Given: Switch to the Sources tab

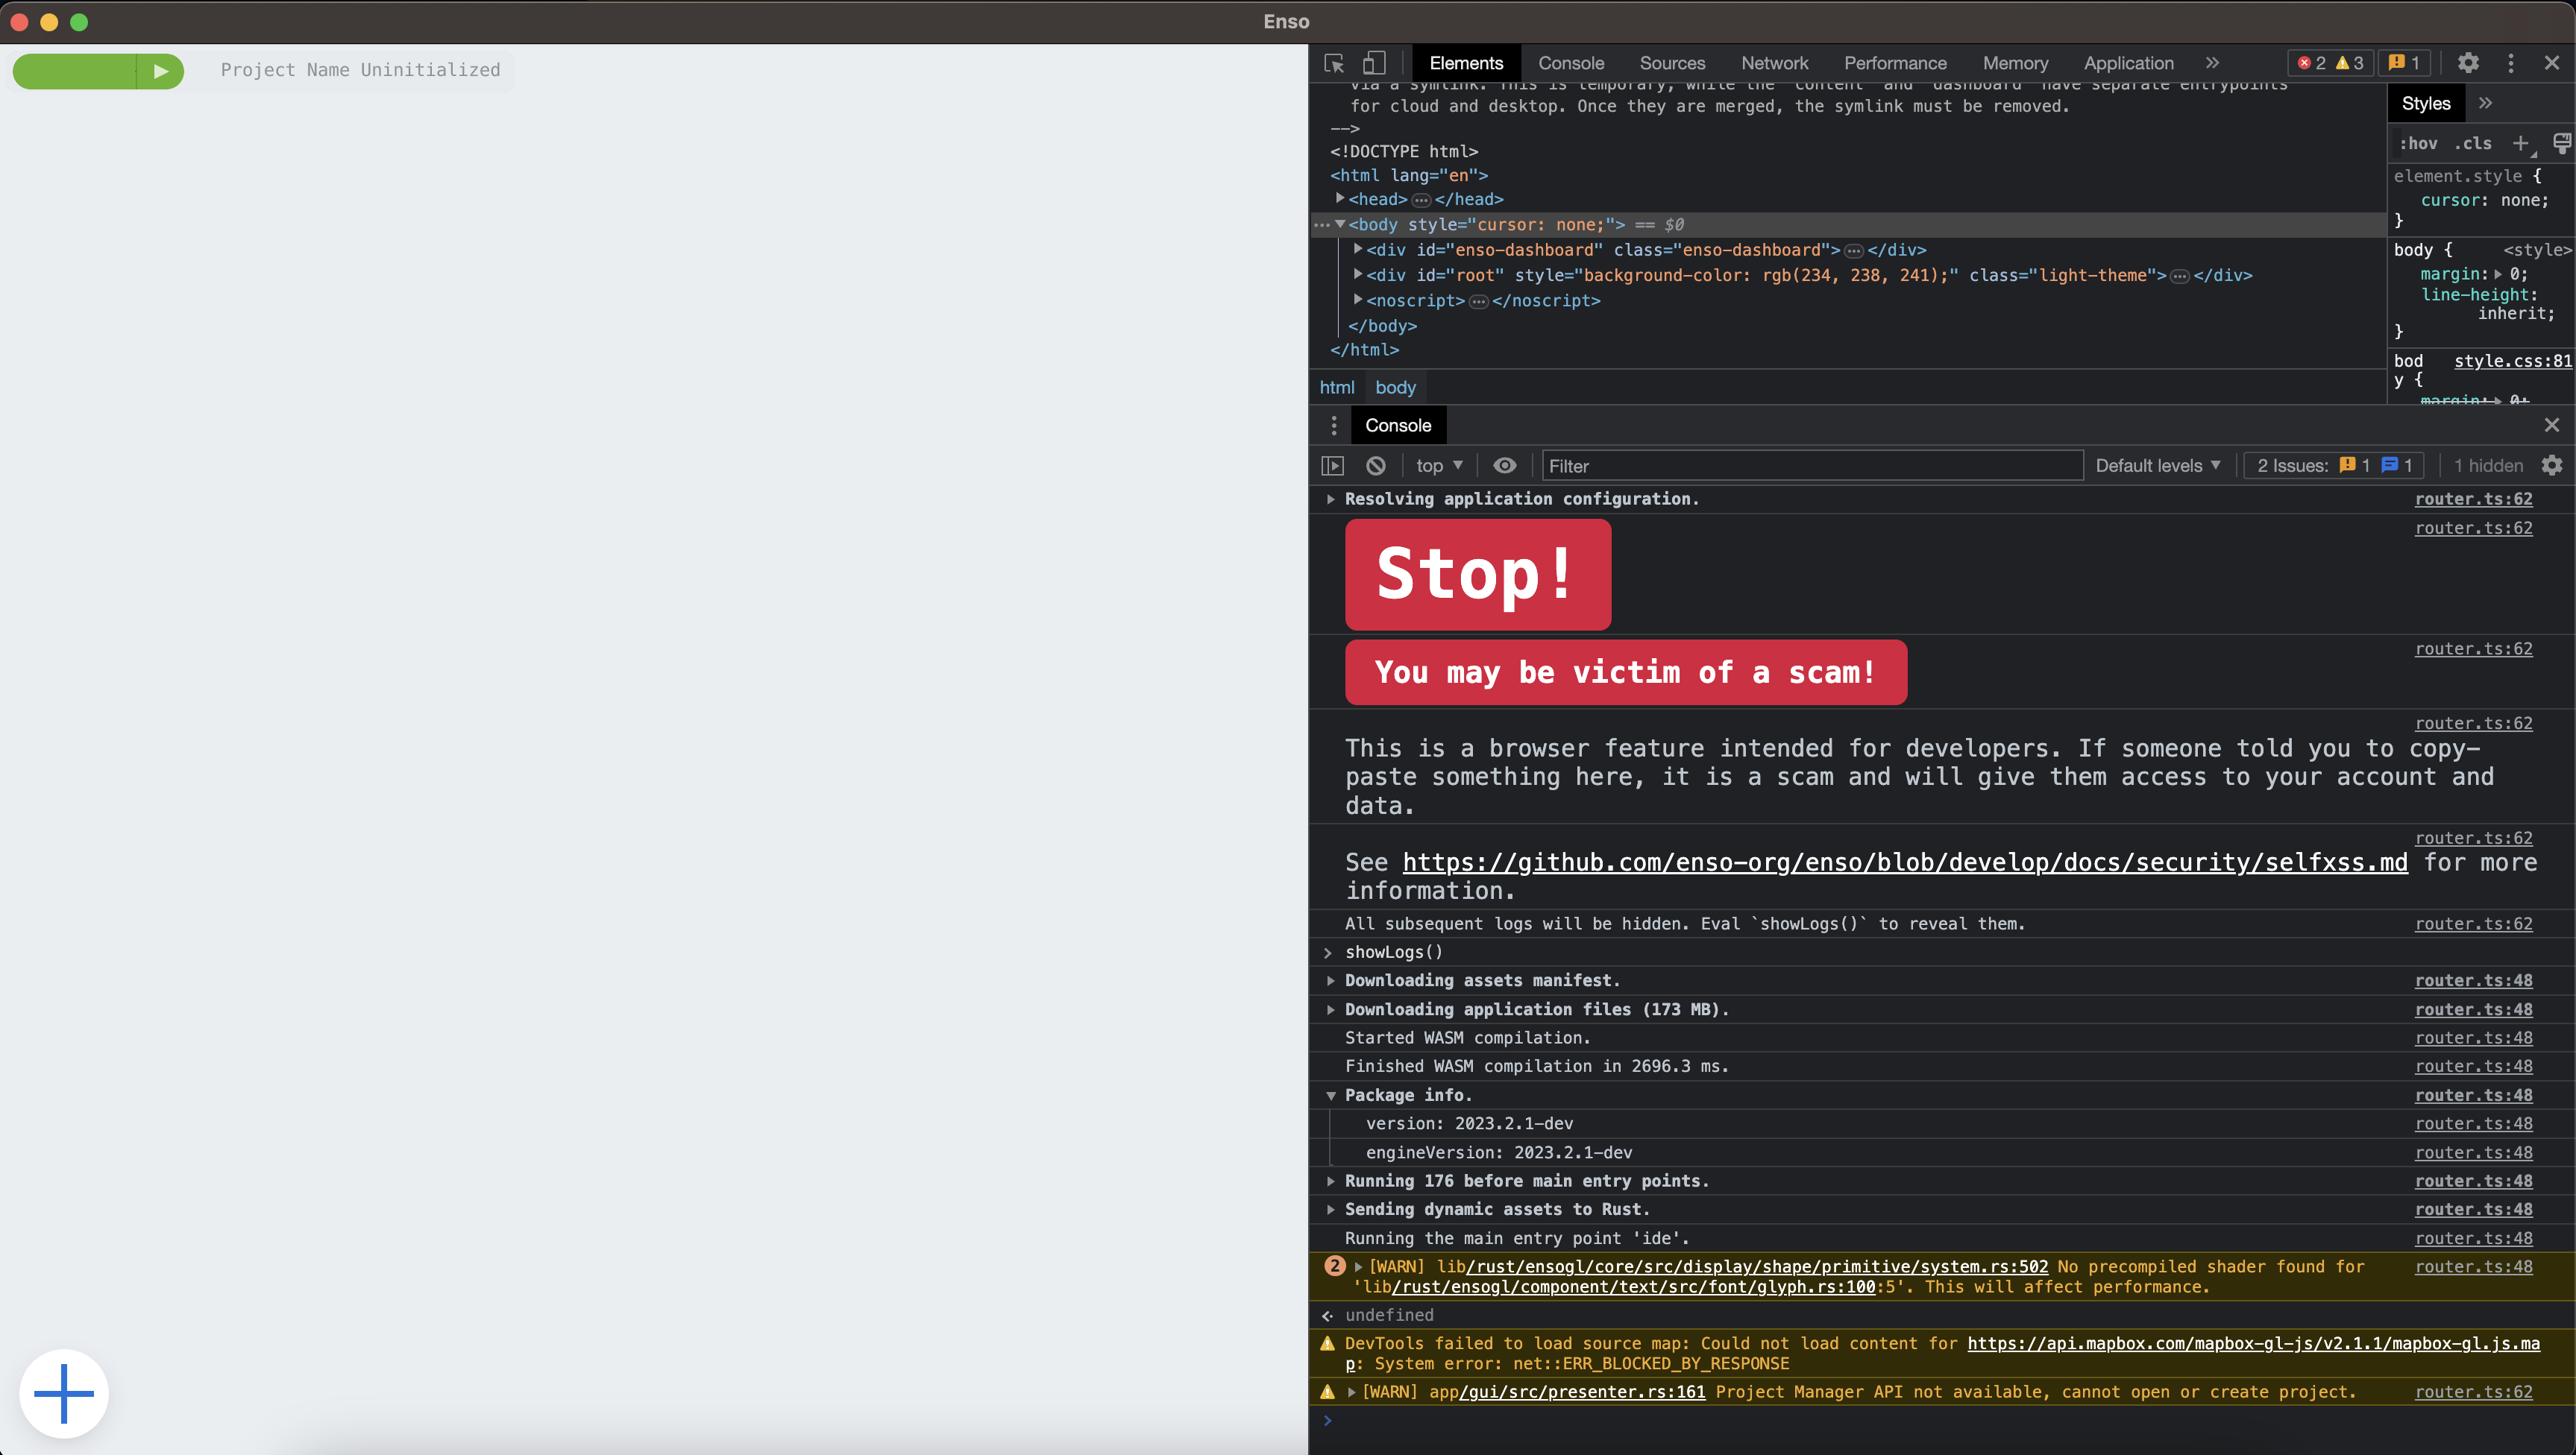Looking at the screenshot, I should (1672, 63).
